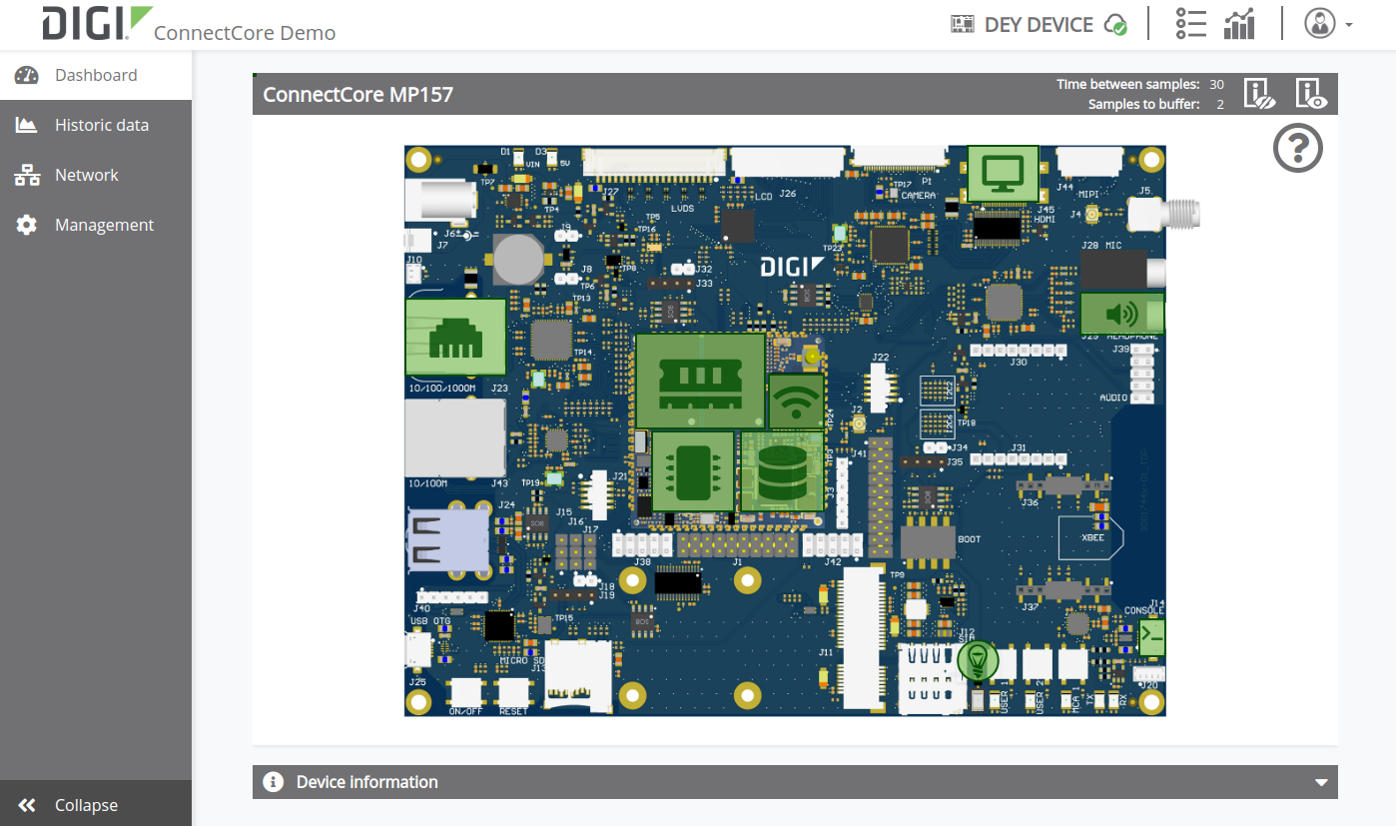This screenshot has height=826, width=1396.
Task: Click the DIGI logo on the board
Action: (x=793, y=267)
